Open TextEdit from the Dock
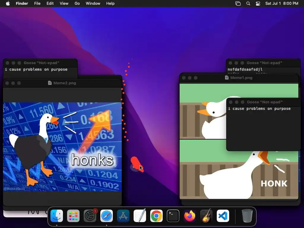The width and height of the screenshot is (304, 228). [x=140, y=216]
